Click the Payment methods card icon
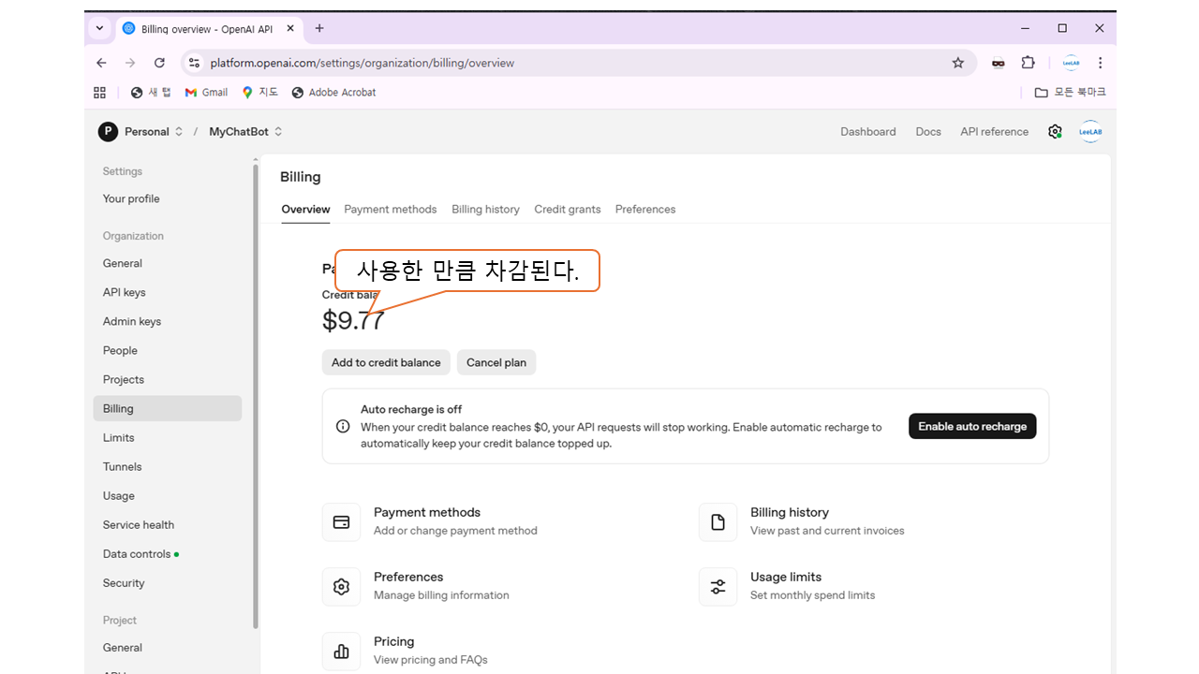The image size is (1199, 674). (x=342, y=522)
